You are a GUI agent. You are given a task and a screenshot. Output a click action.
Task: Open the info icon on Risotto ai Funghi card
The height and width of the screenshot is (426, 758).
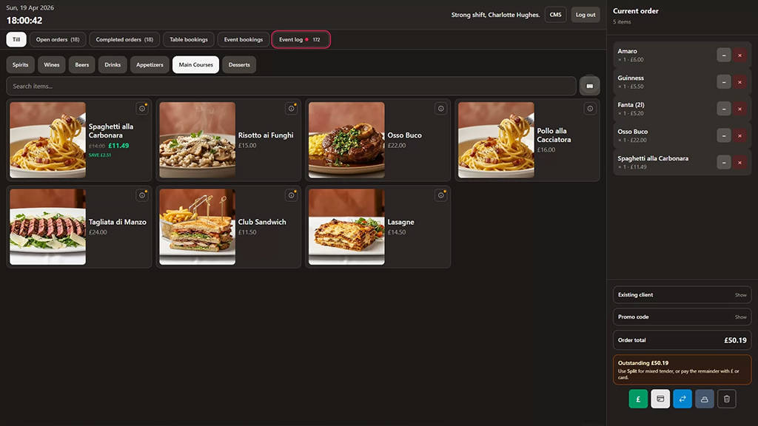click(x=291, y=108)
